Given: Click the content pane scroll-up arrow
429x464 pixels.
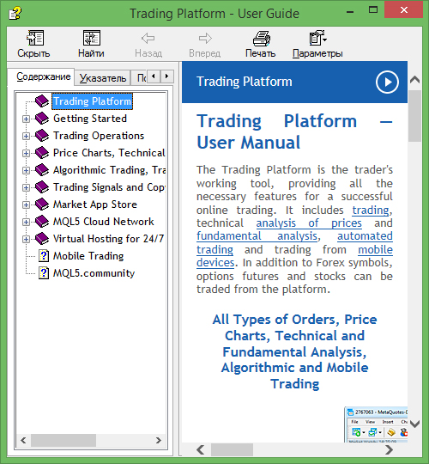Looking at the screenshot, I should click(x=414, y=79).
